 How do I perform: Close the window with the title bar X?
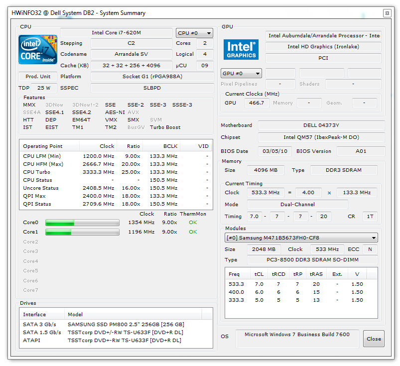(387, 13)
